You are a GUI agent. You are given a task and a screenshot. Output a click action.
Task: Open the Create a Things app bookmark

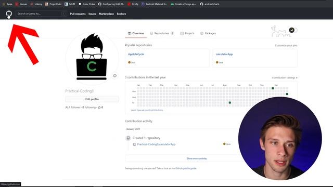(183, 4)
